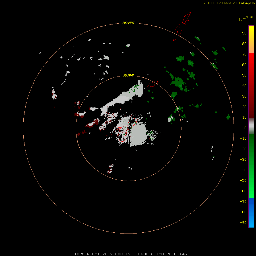Click the 60 value on the scale

click(244, 65)
